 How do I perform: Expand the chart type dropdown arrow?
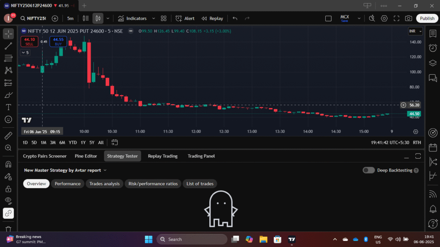coord(108,18)
